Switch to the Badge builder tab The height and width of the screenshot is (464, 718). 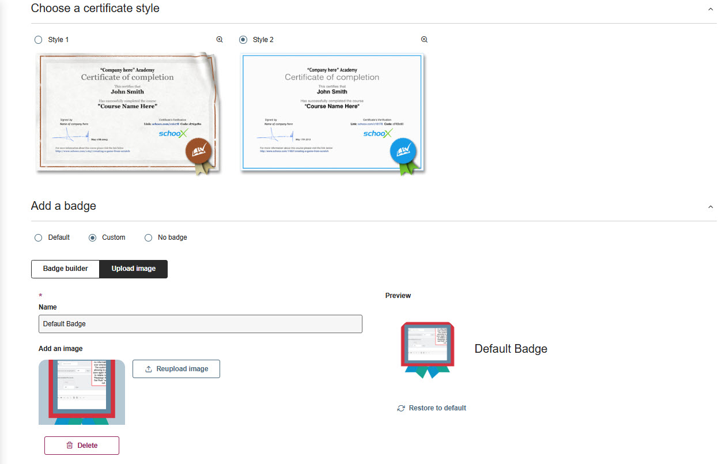[66, 269]
